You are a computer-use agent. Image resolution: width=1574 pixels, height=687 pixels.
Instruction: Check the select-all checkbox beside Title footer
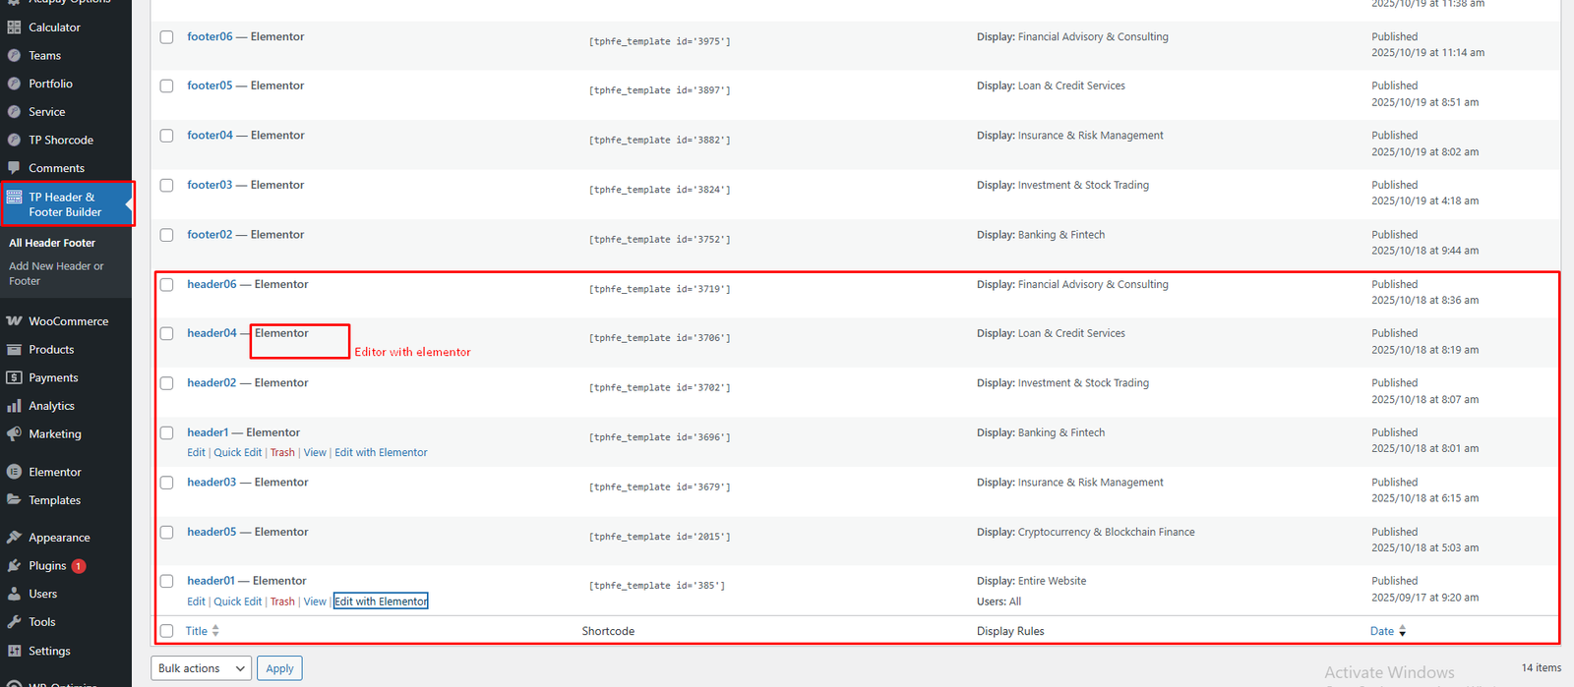tap(167, 631)
